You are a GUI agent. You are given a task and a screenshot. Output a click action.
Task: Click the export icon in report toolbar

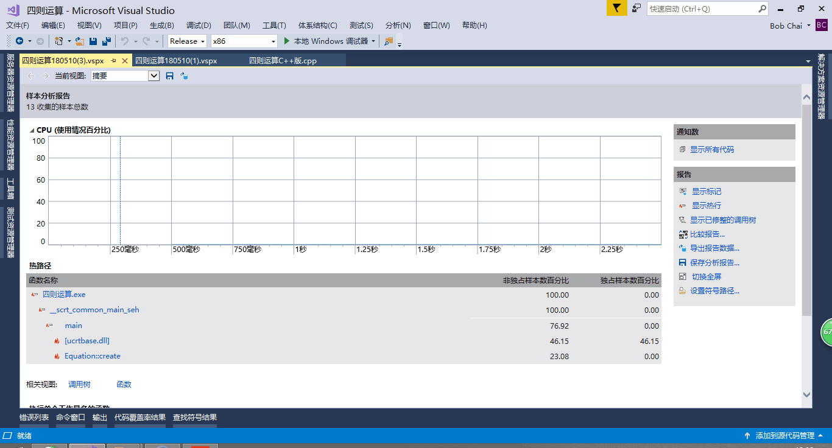[184, 76]
